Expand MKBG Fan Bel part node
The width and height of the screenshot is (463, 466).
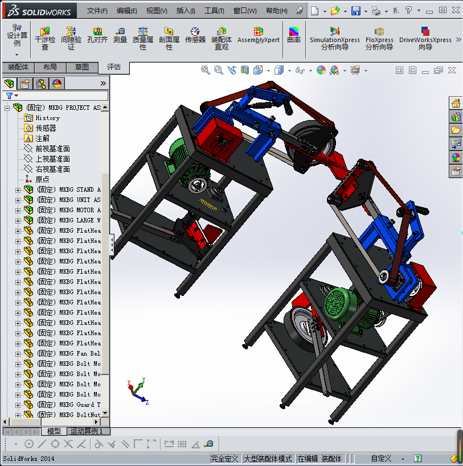pos(18,354)
